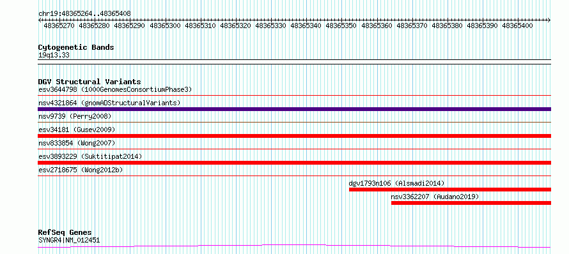Click ruler position 48365300
The image size is (569, 254).
(165, 26)
